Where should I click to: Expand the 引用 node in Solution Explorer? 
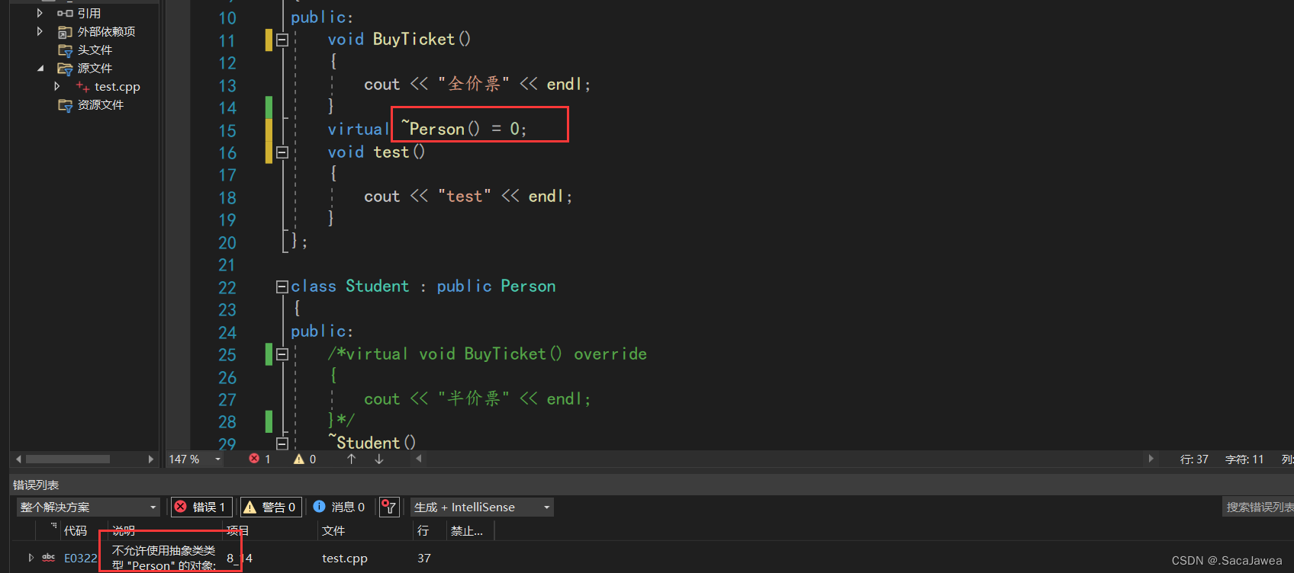[x=40, y=13]
